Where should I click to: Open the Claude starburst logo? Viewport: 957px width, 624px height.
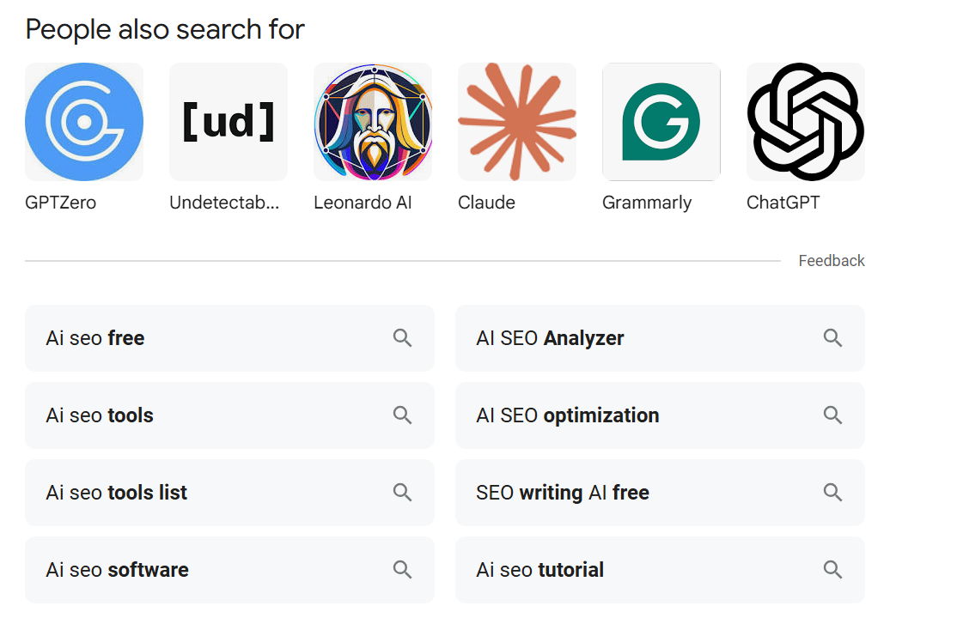coord(516,121)
